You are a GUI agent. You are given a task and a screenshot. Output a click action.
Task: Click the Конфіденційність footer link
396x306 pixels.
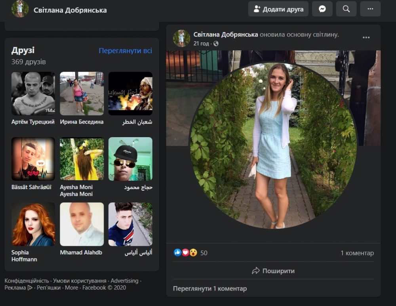coord(27,281)
